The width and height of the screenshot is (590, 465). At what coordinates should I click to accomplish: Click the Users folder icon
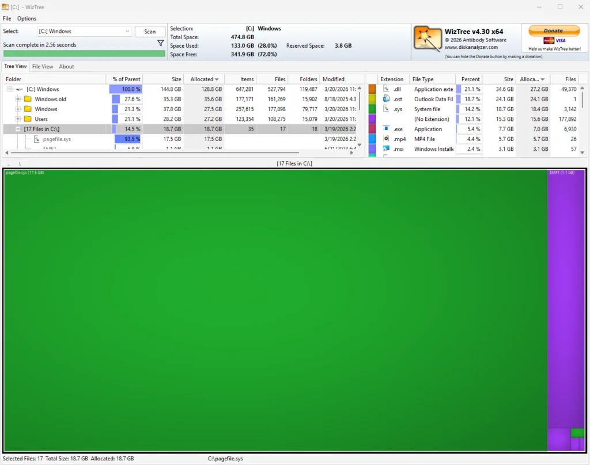point(27,119)
